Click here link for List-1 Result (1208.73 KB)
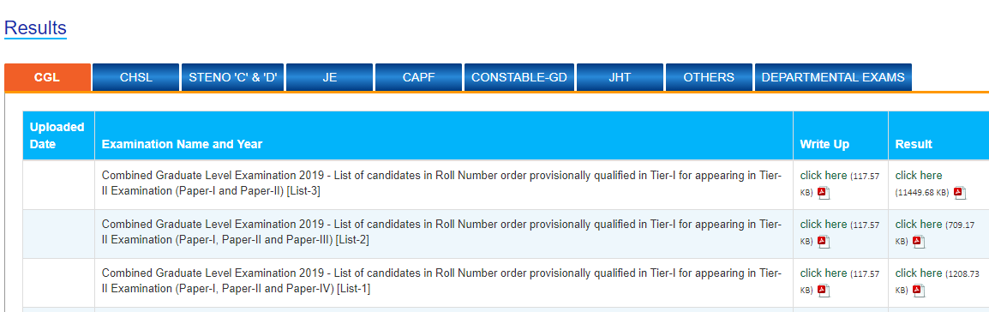Image resolution: width=989 pixels, height=312 pixels. click(x=919, y=273)
